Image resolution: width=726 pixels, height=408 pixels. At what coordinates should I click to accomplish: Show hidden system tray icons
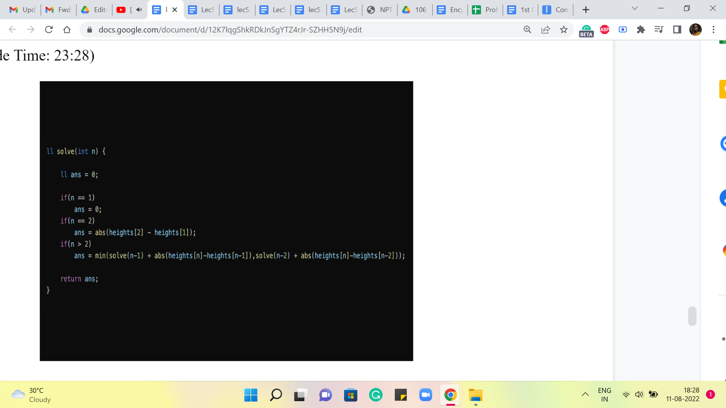585,395
